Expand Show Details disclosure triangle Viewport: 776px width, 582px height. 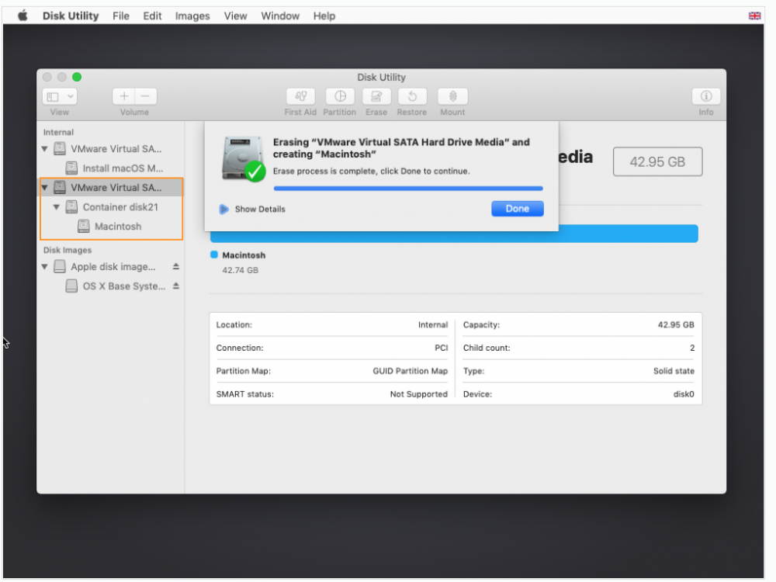(223, 210)
